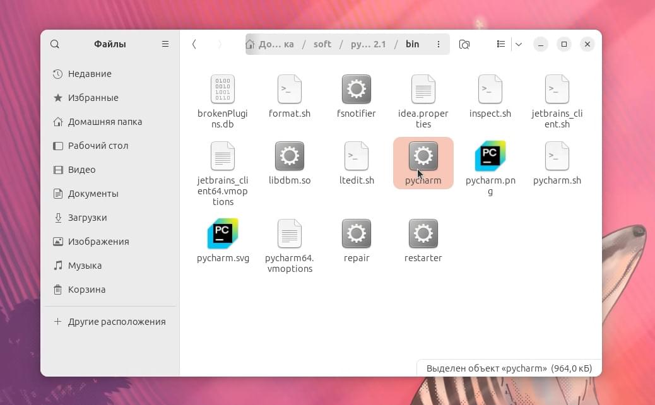The height and width of the screenshot is (405, 655).
Task: Click the pycharm.sh file name label
Action: click(x=557, y=180)
